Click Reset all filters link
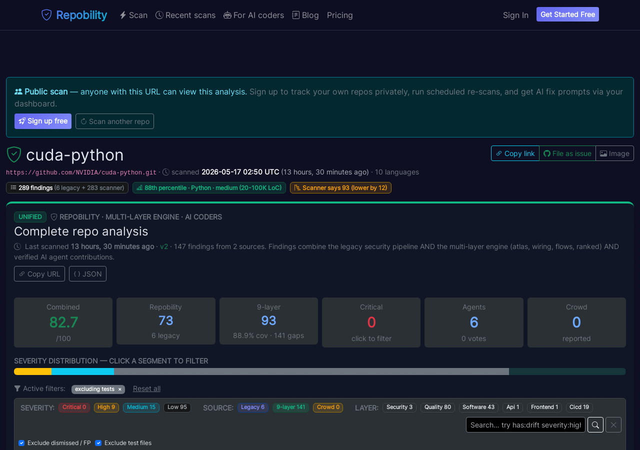640x450 pixels. pyautogui.click(x=146, y=388)
